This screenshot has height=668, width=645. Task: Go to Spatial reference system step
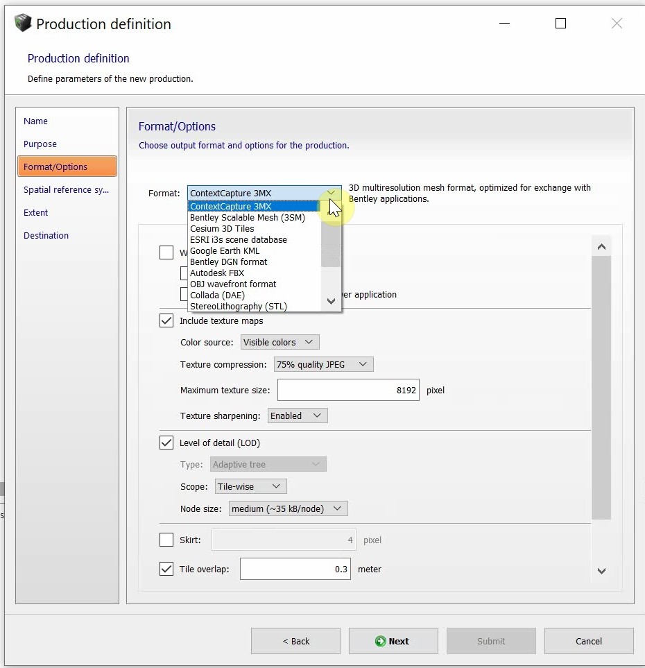click(x=66, y=189)
